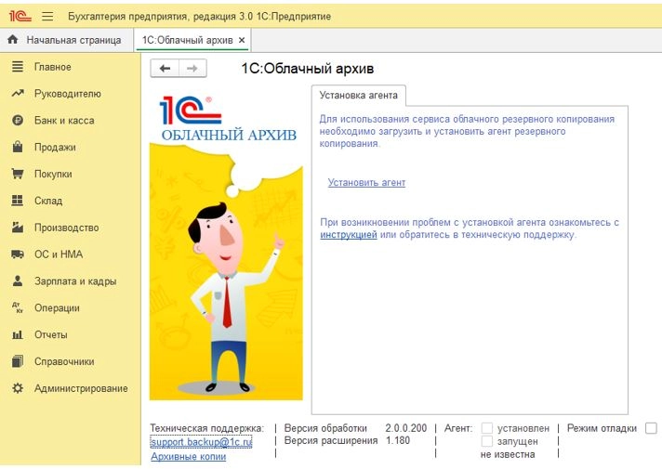The width and height of the screenshot is (662, 469).
Task: Click the Главное section icon
Action: click(18, 67)
